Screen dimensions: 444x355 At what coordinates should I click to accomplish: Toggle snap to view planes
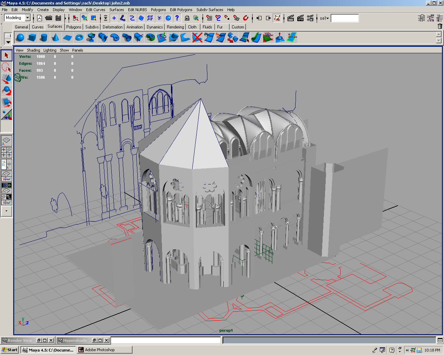coord(237,18)
